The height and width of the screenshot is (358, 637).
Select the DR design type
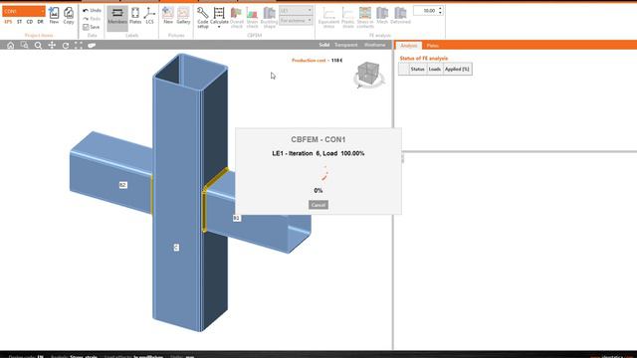(x=40, y=22)
